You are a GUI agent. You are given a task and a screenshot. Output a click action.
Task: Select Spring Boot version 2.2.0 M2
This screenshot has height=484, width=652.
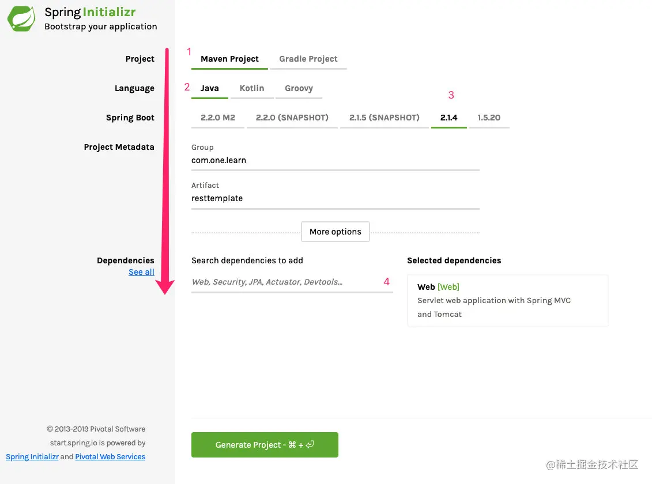click(218, 118)
